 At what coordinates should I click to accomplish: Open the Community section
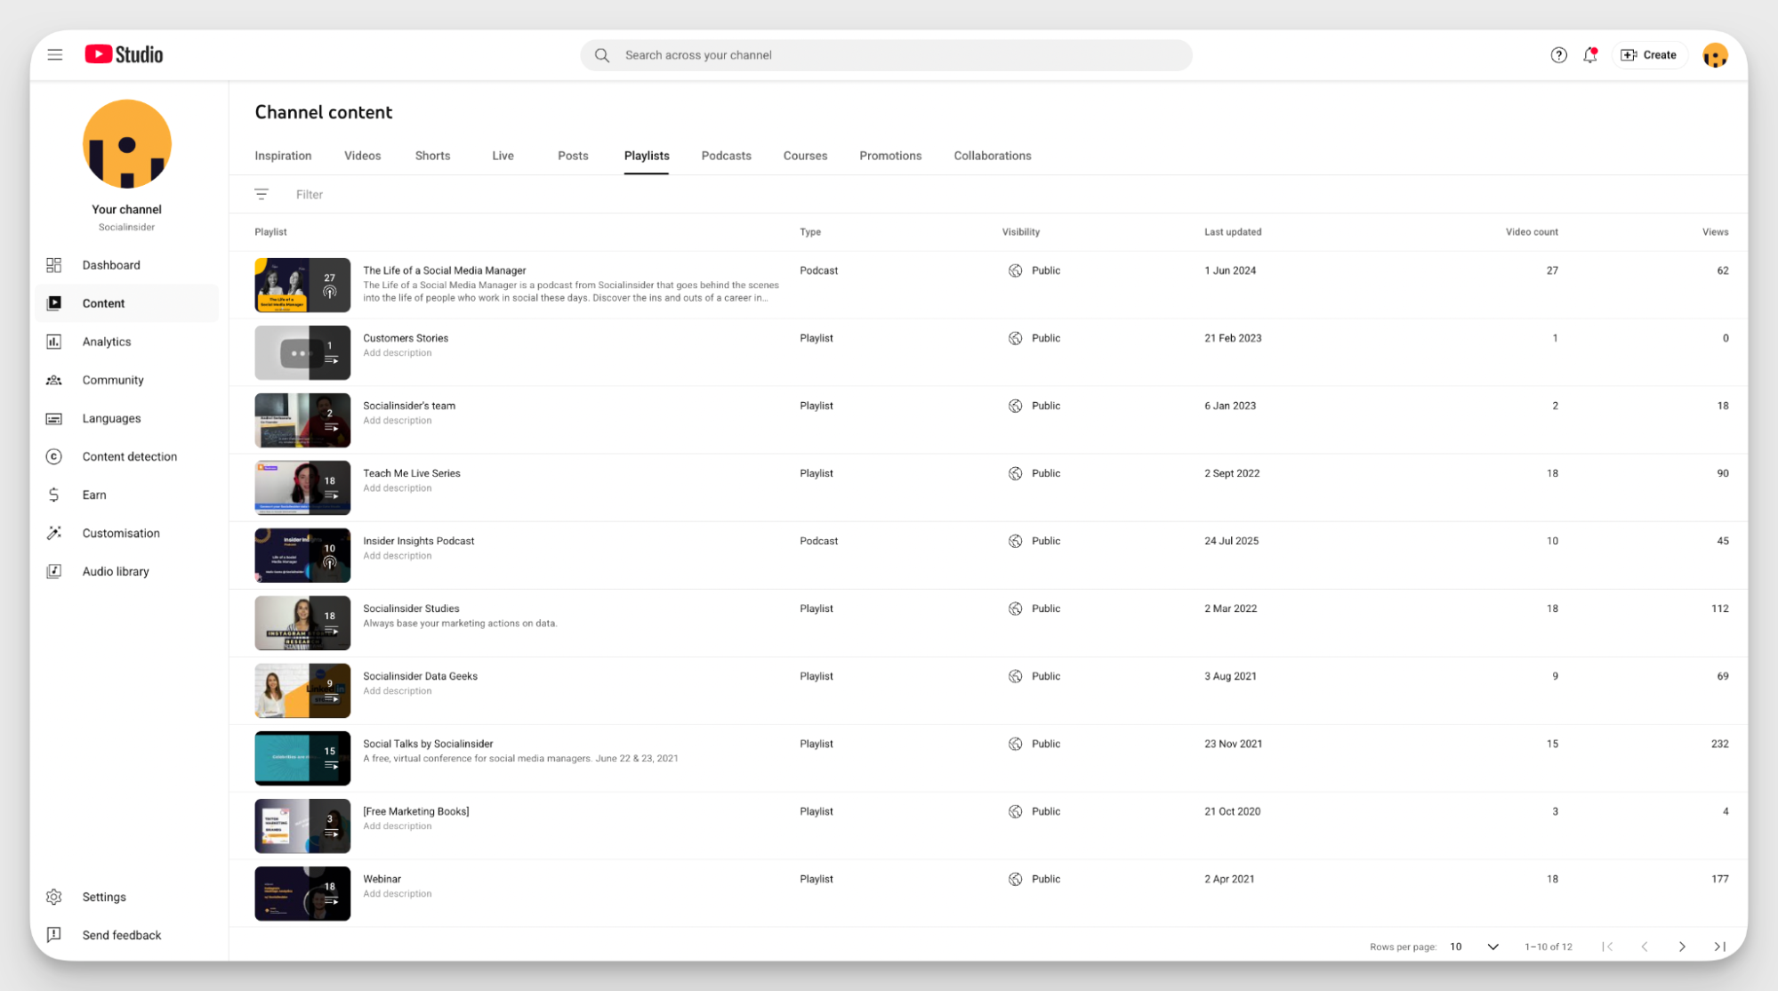coord(112,379)
